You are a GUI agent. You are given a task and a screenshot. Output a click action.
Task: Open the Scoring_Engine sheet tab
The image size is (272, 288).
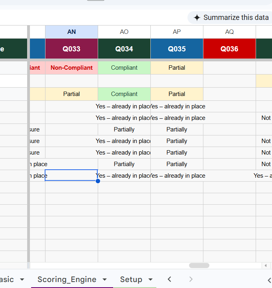coord(67,279)
